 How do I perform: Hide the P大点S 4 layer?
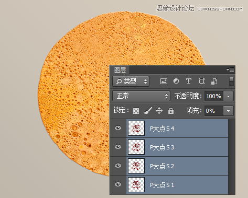(x=118, y=128)
